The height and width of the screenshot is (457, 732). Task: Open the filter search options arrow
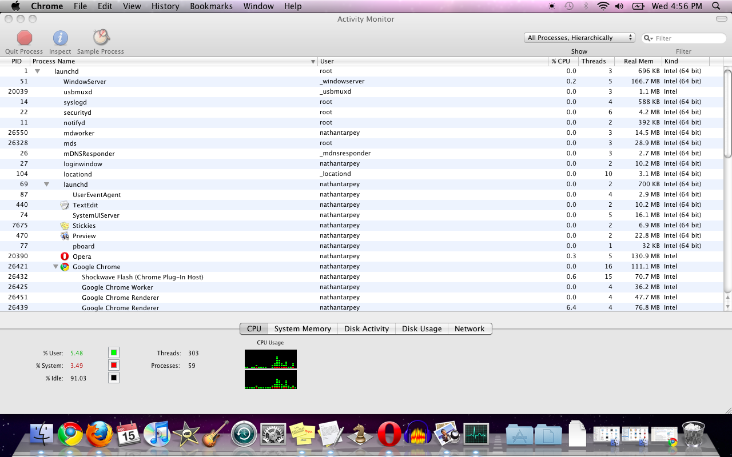click(x=649, y=38)
